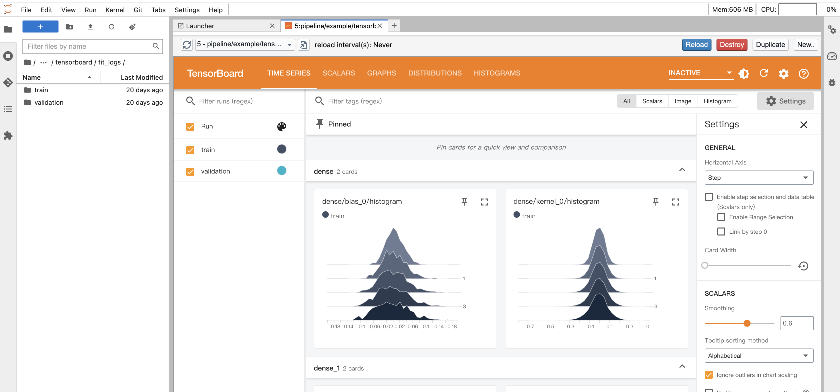Expand dense/bias_0/histogram to full size
Viewport: 840px width, 392px height.
(484, 202)
